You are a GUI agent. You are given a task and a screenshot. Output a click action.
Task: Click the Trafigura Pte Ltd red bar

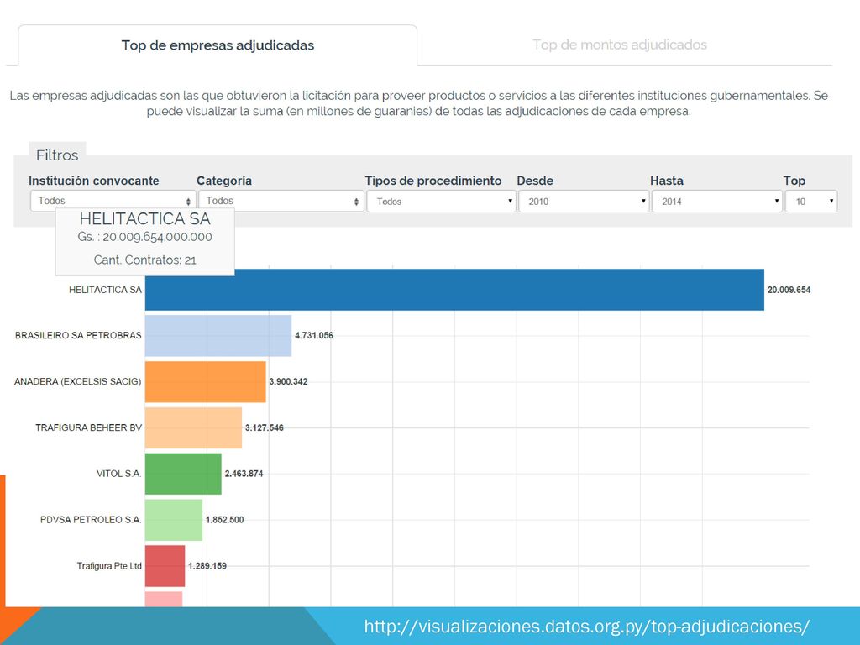click(x=165, y=566)
